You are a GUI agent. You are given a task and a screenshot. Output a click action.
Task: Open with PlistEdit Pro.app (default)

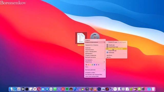[x=116, y=42]
